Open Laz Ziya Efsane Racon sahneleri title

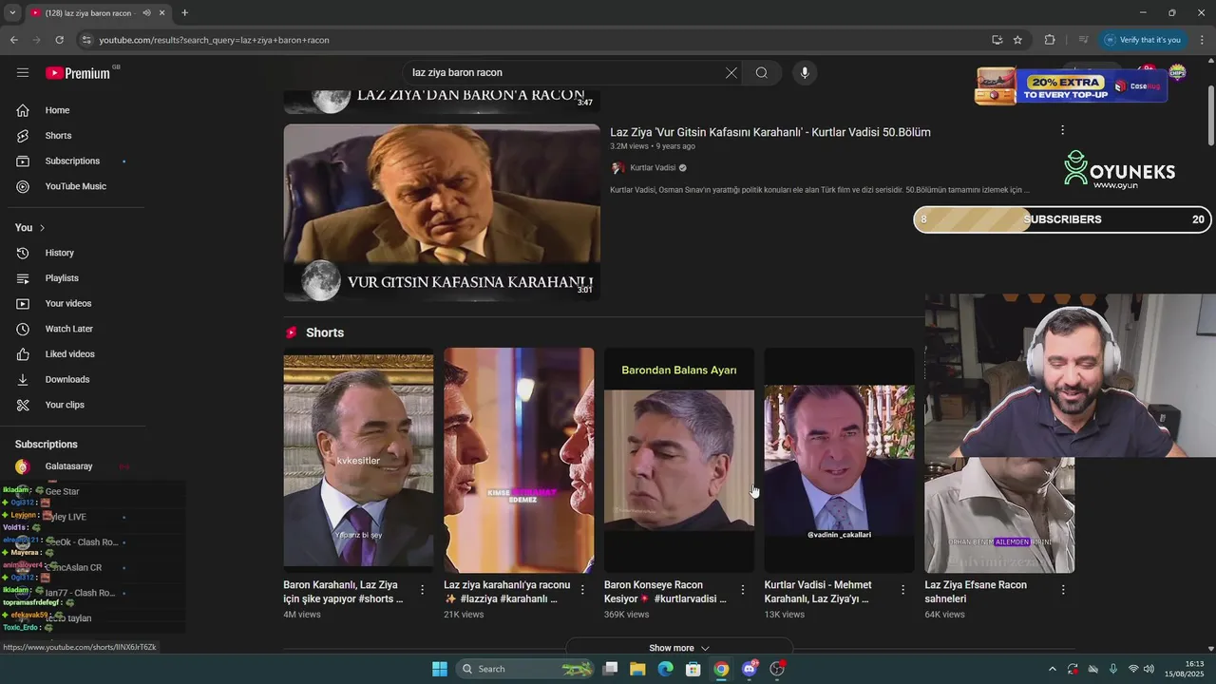click(976, 591)
